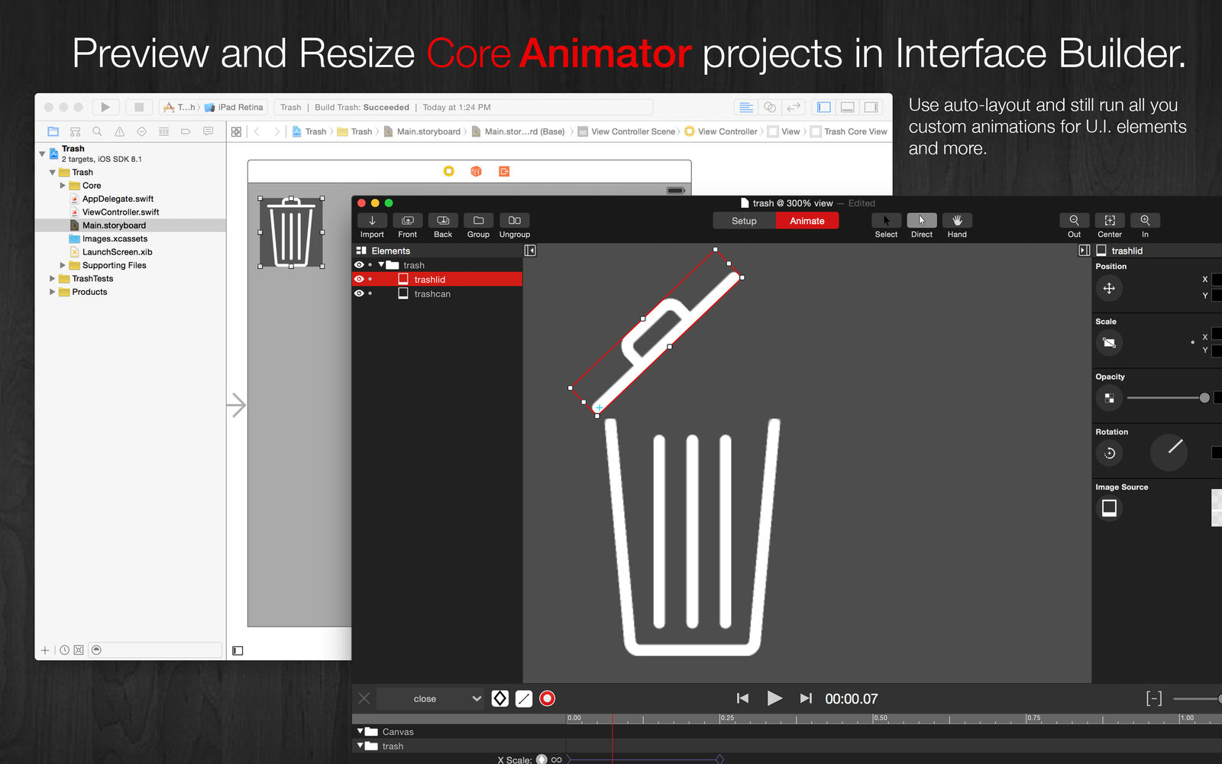Collapse the Elements panel sidebar toggle

[x=530, y=251]
